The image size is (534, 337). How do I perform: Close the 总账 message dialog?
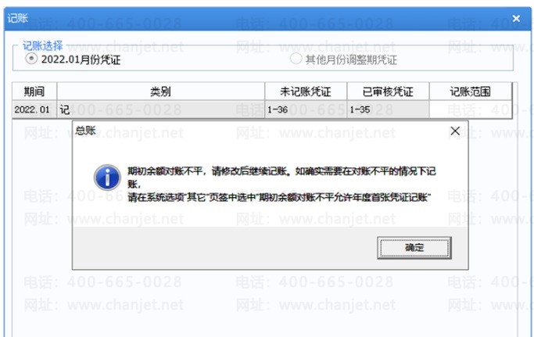455,131
